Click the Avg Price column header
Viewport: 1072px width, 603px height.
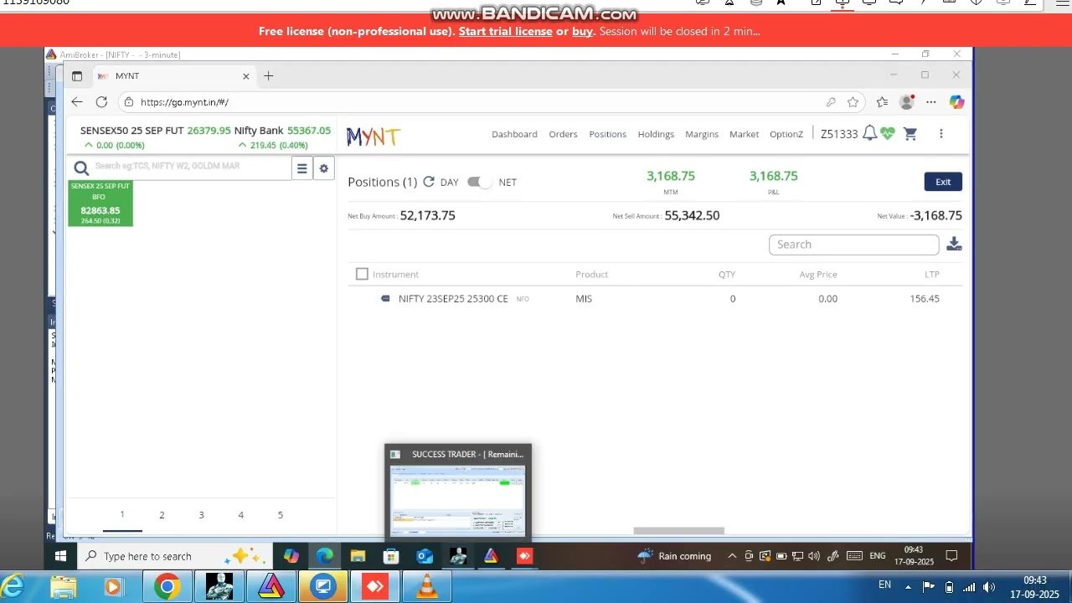click(818, 275)
